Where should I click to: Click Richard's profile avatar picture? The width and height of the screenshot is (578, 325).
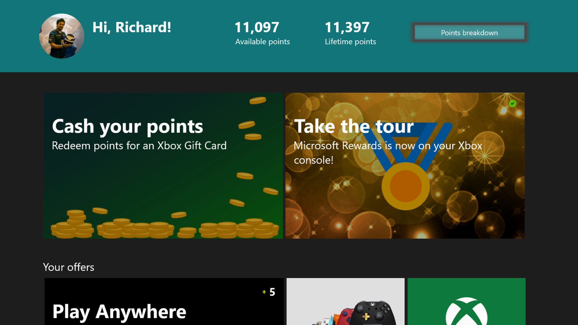pos(62,36)
